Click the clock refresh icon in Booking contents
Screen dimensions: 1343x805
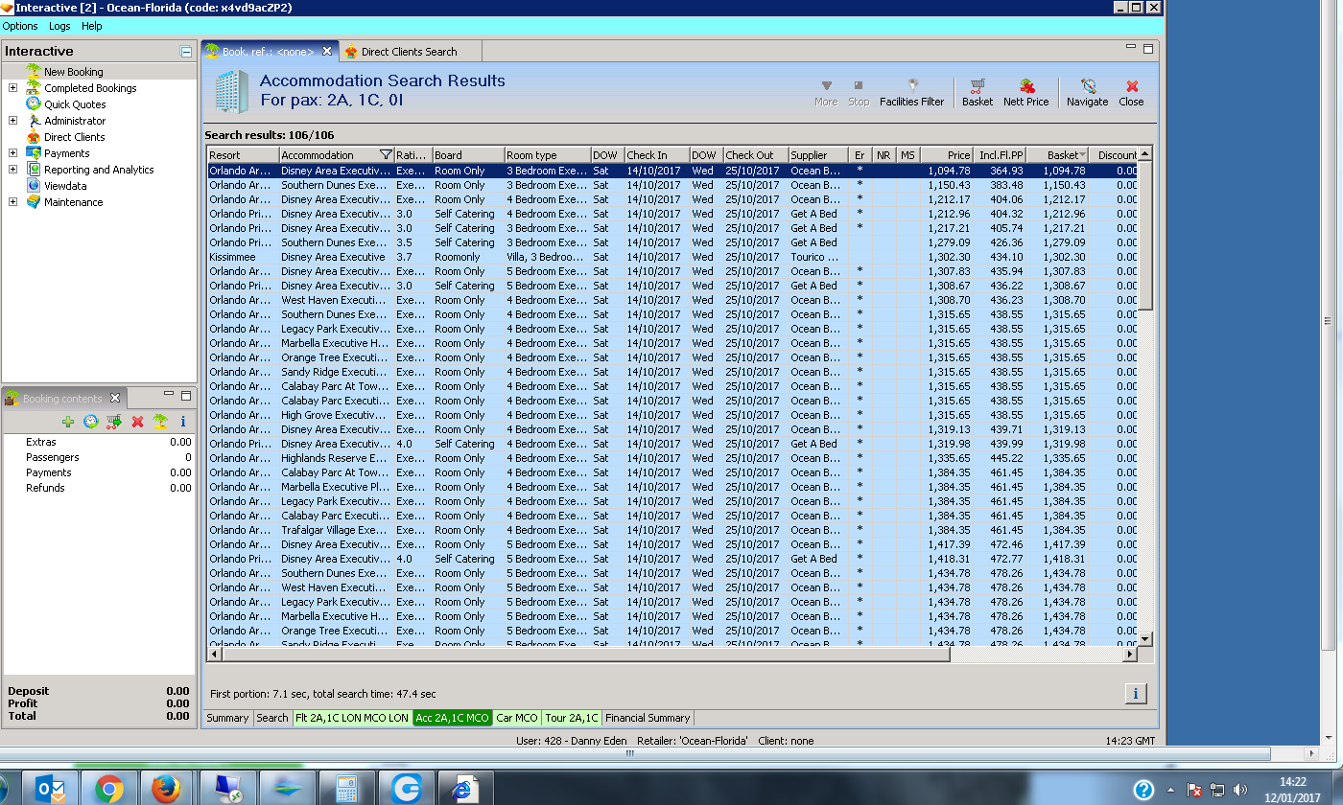click(91, 422)
